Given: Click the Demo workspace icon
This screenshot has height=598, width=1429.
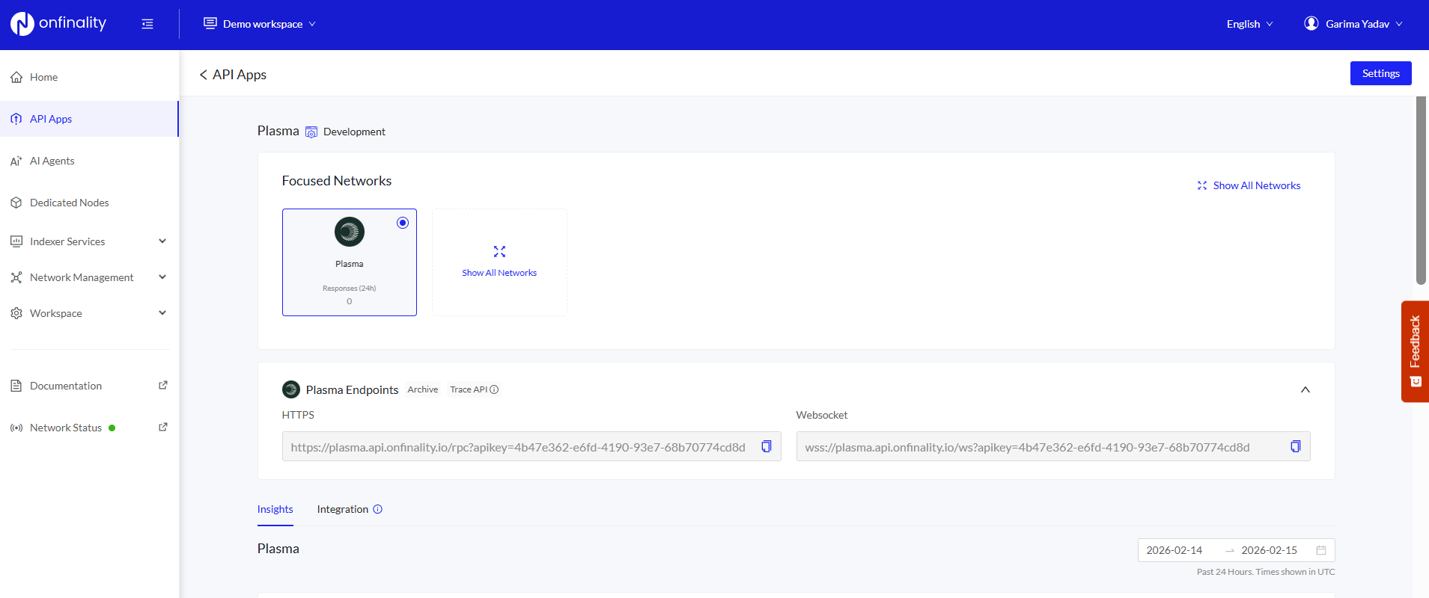Looking at the screenshot, I should pos(210,23).
